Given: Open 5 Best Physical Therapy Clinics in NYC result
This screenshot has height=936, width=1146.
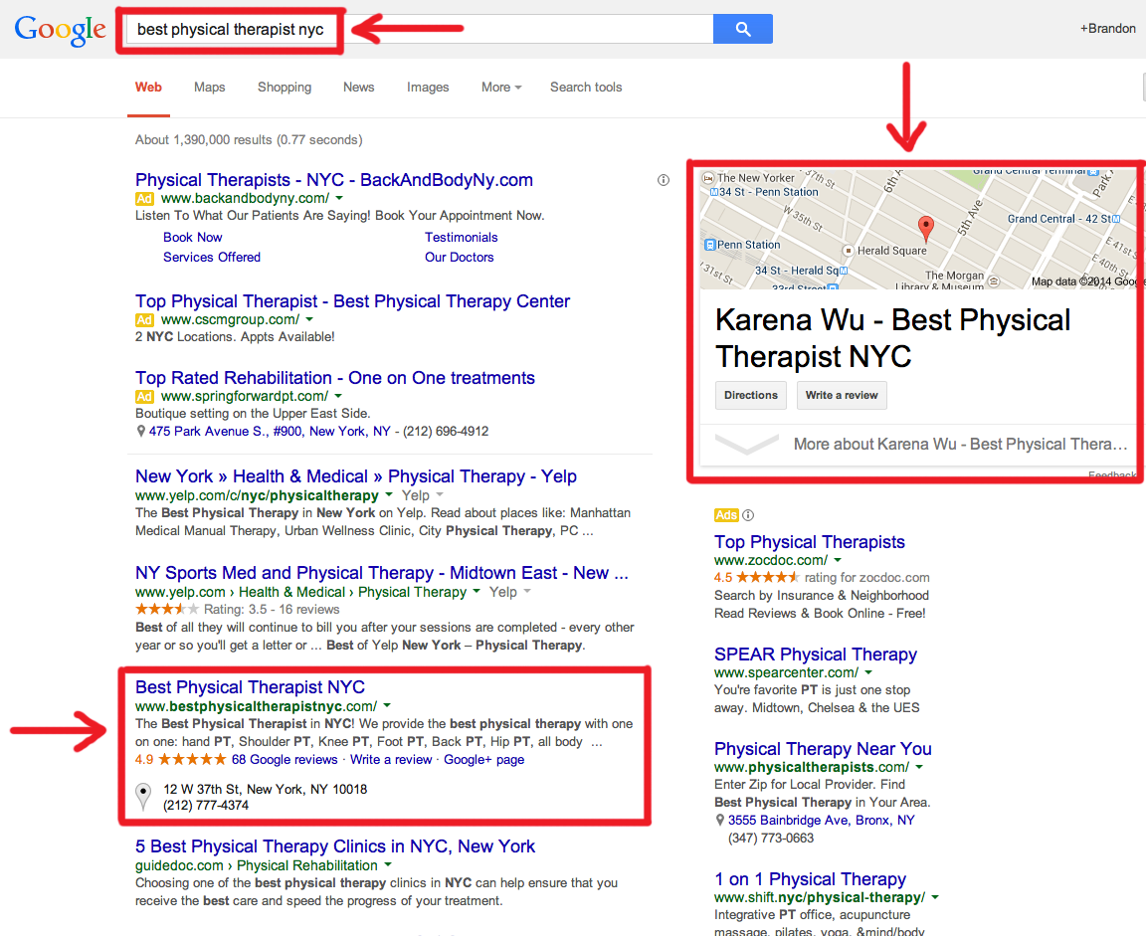Looking at the screenshot, I should click(x=334, y=846).
